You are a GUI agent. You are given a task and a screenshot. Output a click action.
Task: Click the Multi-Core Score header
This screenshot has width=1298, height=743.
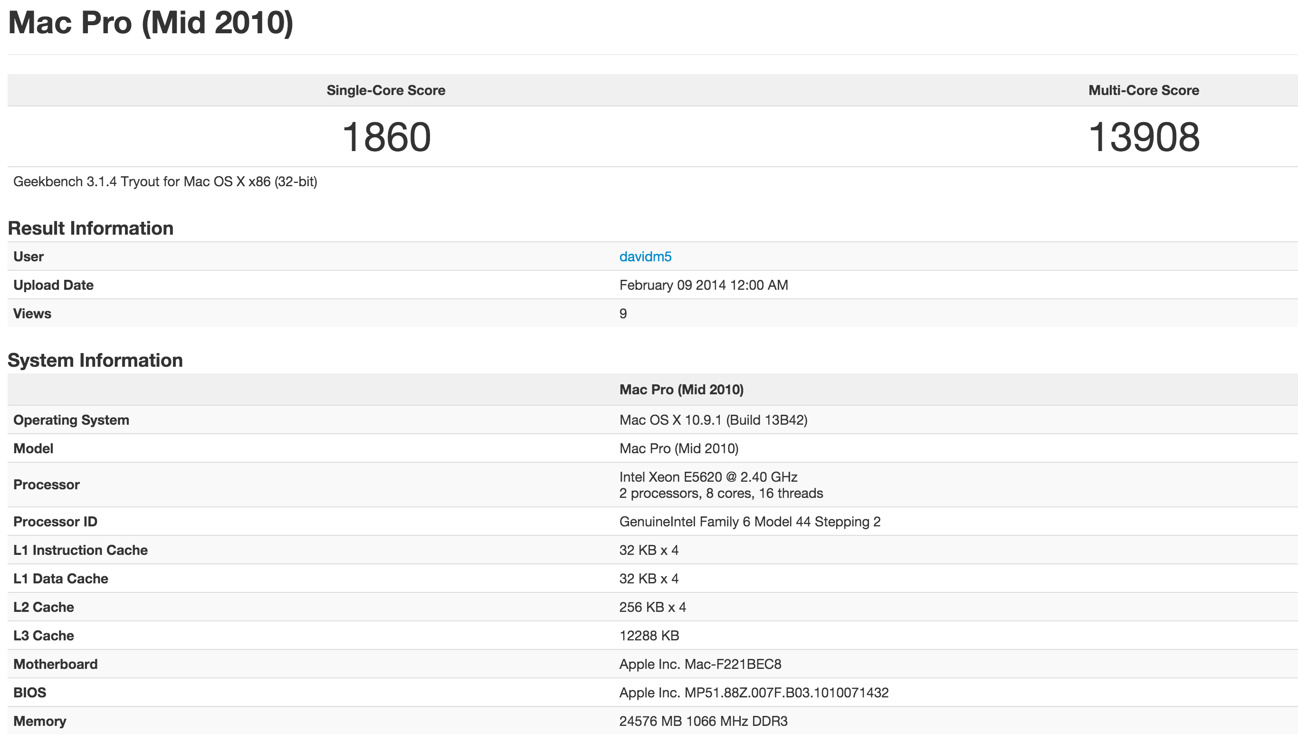point(1144,90)
